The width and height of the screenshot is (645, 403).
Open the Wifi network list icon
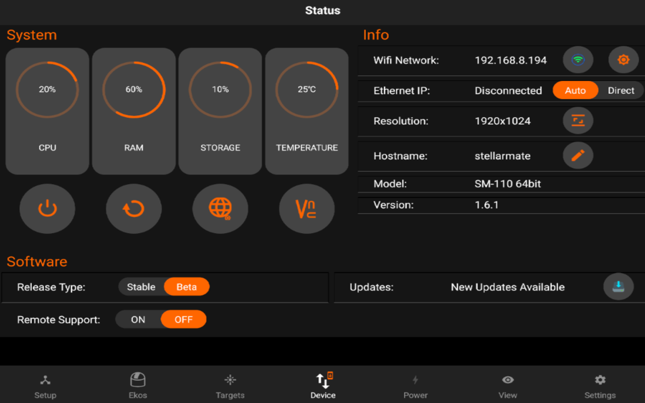[578, 60]
